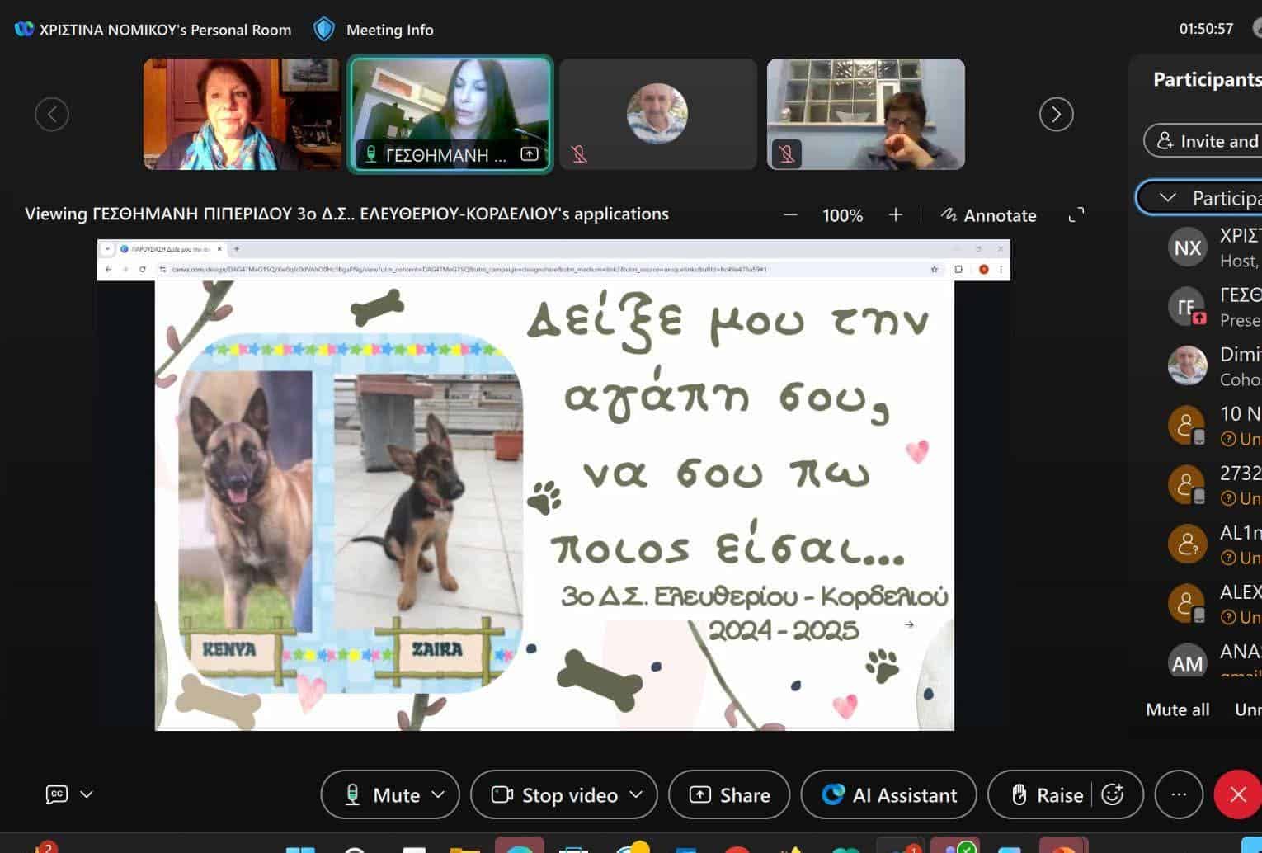Show next video thumbnails with right arrow
Image resolution: width=1262 pixels, height=853 pixels.
(1056, 114)
